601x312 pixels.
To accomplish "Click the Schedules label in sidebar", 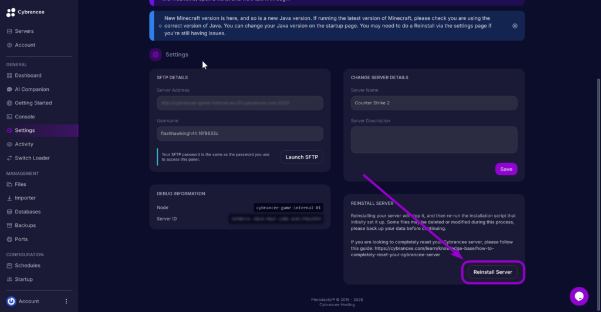I will (28, 265).
